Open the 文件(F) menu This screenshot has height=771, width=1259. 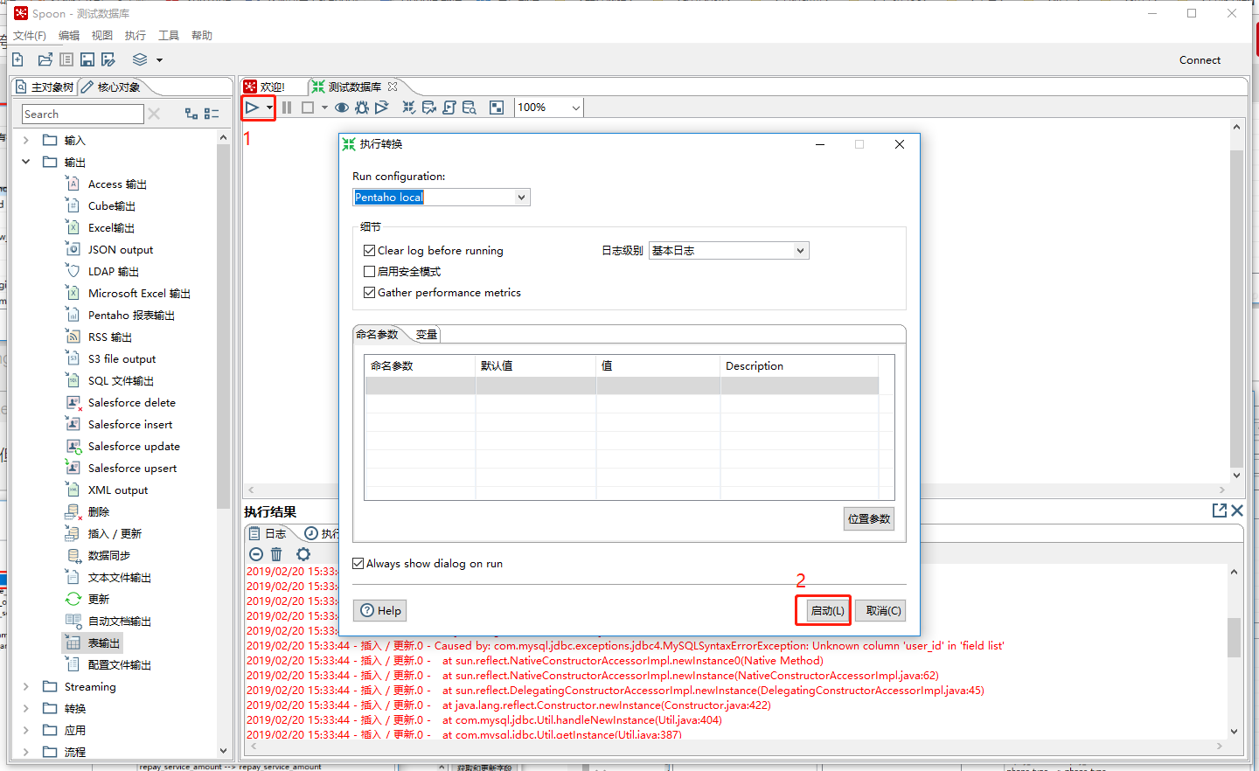[x=29, y=35]
